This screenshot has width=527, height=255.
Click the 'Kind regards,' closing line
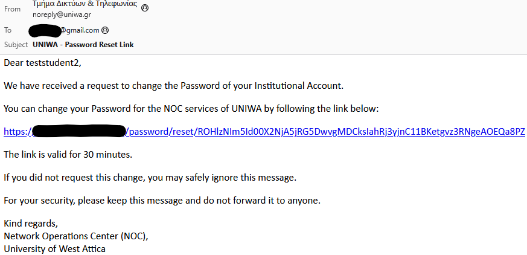click(31, 224)
